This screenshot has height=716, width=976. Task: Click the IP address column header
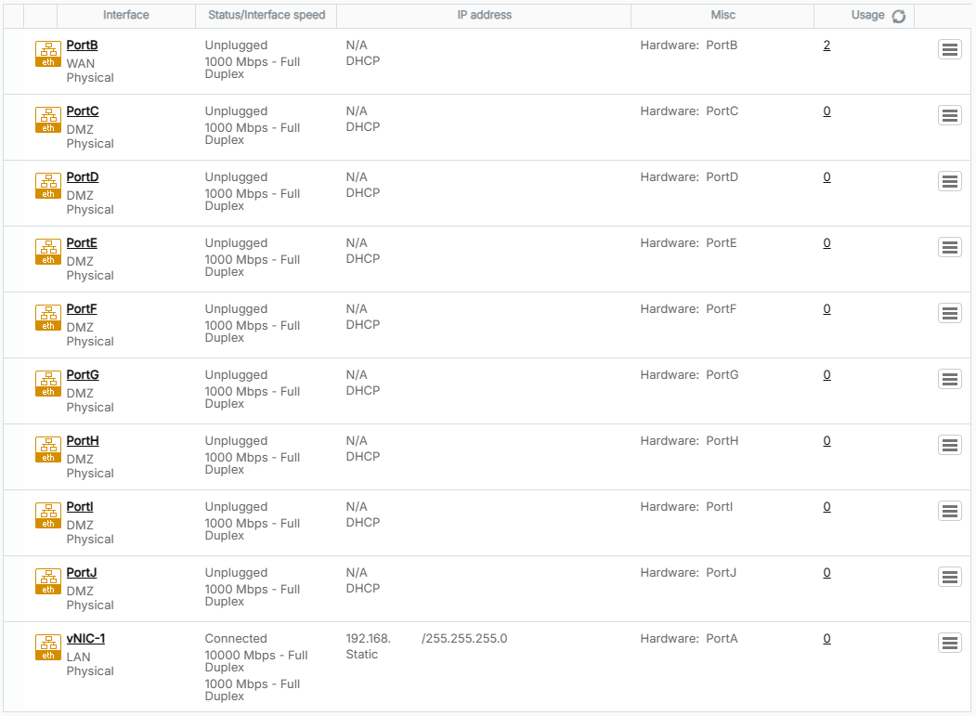(x=484, y=16)
